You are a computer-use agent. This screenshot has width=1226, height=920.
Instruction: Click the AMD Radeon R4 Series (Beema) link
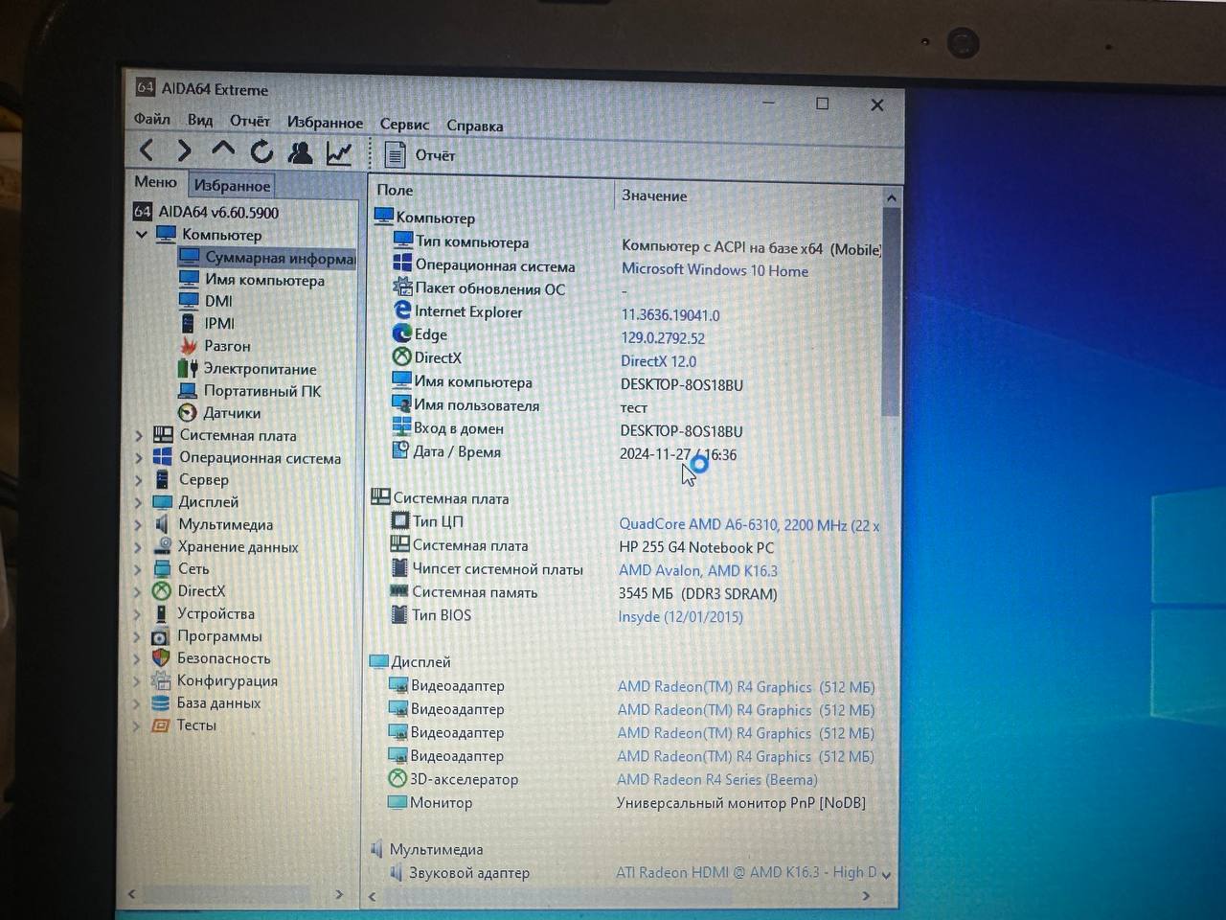[x=717, y=780]
